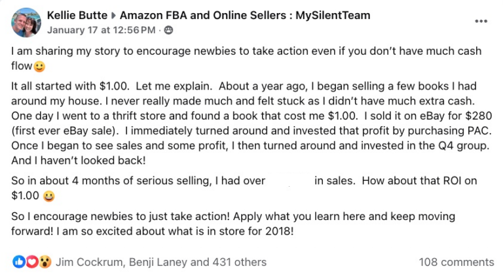This screenshot has height=273, width=503.
Task: Click the hidden sales amount blank area
Action: point(289,181)
